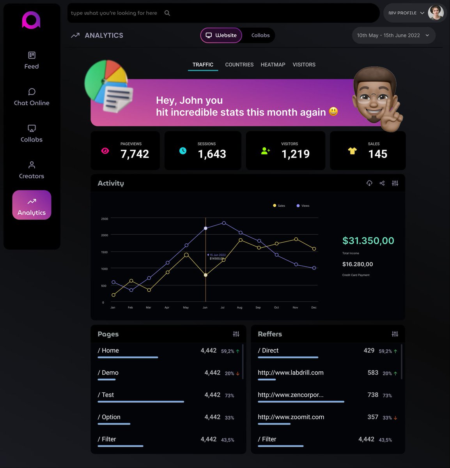The width and height of the screenshot is (450, 468).
Task: Click the 583 count in Reffers
Action: coord(373,373)
